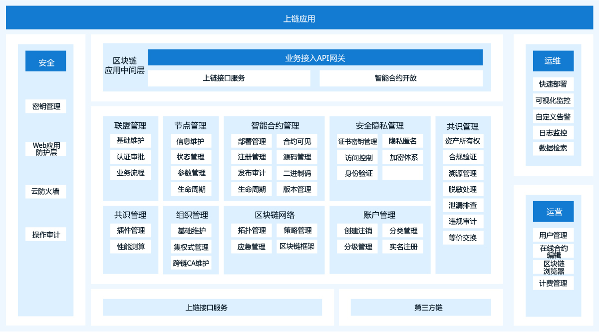Click the 上链应用 top banner
This screenshot has height=332, width=599.
(299, 18)
